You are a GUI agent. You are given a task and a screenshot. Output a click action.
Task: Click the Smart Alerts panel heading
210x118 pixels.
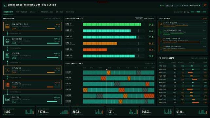tap(164, 18)
